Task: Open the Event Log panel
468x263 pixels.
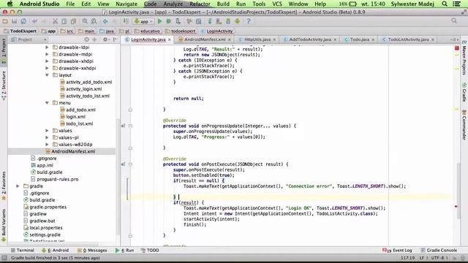Action: point(397,250)
